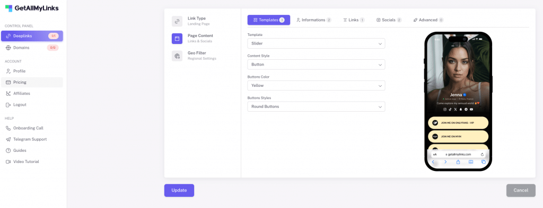Switch to the Socials tab
Viewport: 543px width, 208px height.
(389, 20)
